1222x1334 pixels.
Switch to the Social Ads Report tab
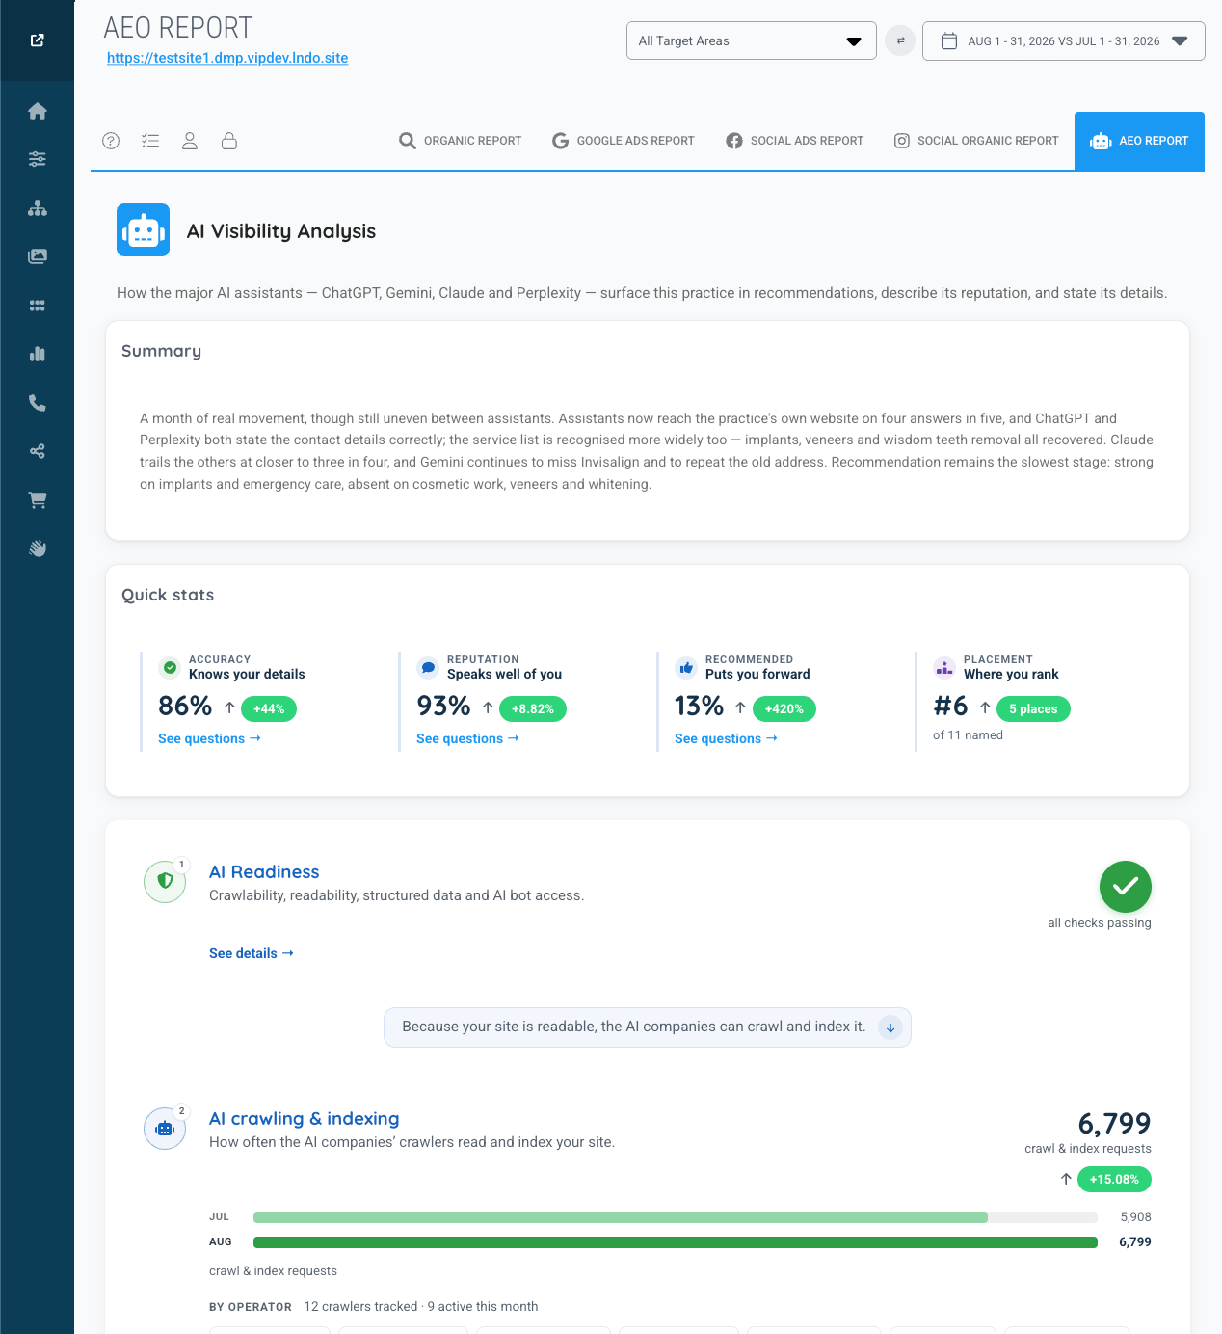point(795,141)
